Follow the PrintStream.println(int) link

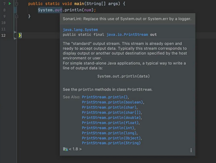(108, 128)
